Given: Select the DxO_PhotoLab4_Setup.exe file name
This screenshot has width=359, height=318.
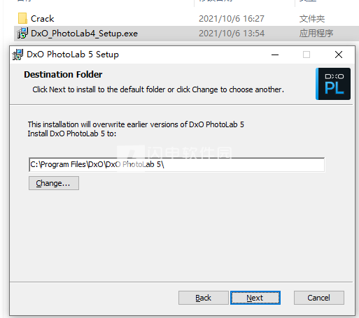Looking at the screenshot, I should pyautogui.click(x=84, y=34).
